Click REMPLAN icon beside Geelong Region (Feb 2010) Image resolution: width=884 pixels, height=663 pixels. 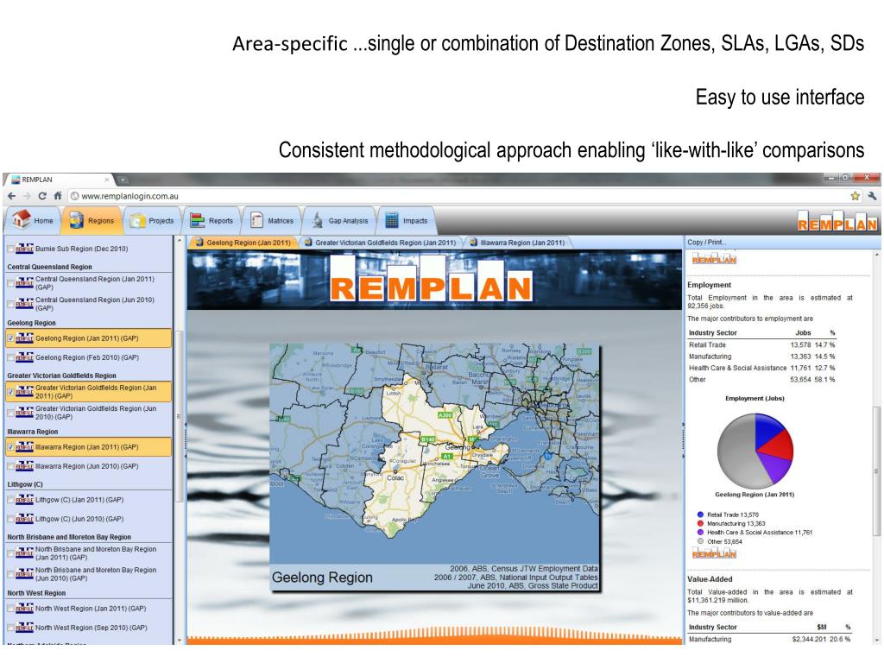click(x=24, y=357)
